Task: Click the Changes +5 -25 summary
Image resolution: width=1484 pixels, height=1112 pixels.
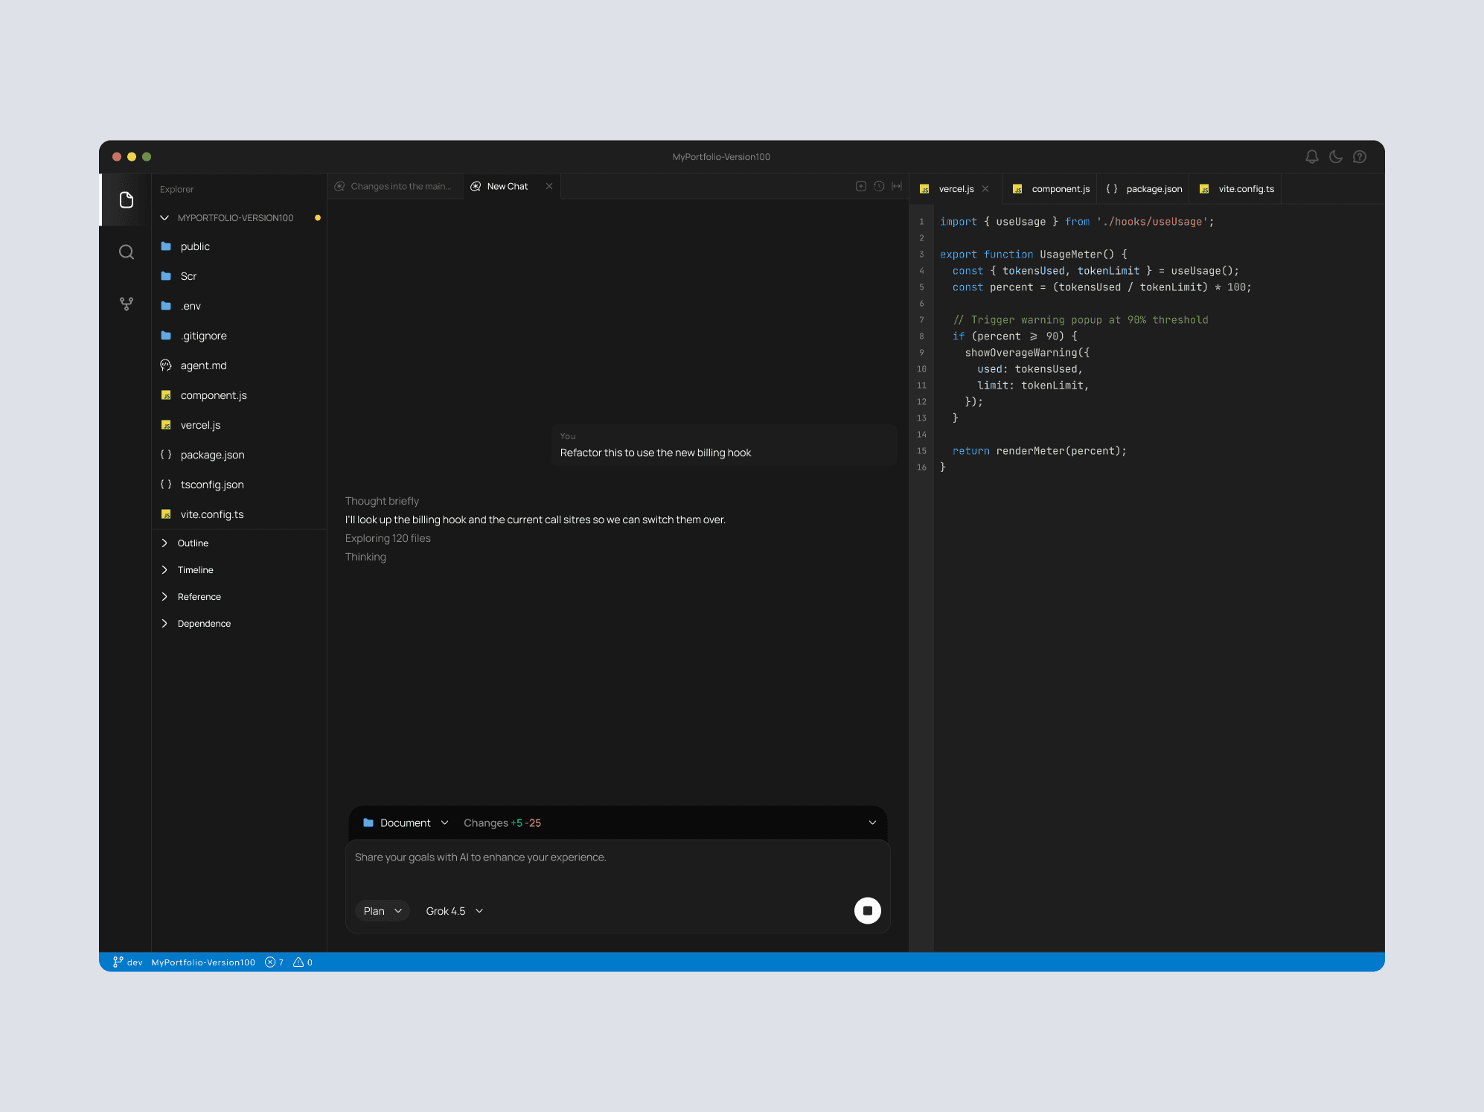Action: coord(502,822)
